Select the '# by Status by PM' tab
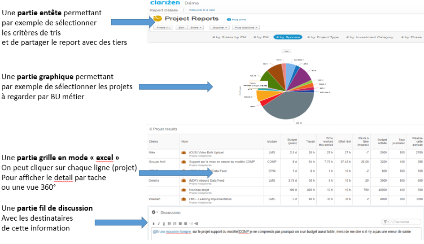Viewport: 424px width, 244px height. pyautogui.click(x=229, y=37)
